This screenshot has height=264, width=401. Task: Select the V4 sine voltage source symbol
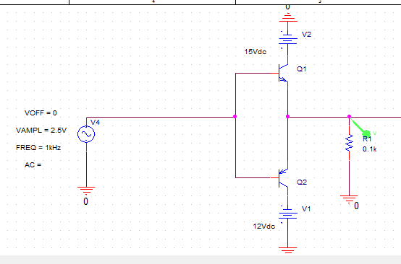[86, 134]
